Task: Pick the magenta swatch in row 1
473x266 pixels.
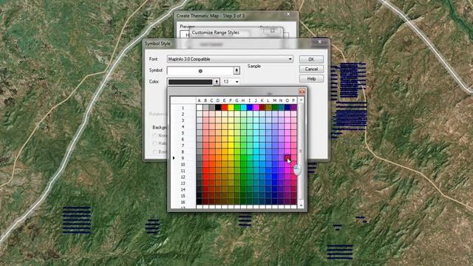Action: 256,108
